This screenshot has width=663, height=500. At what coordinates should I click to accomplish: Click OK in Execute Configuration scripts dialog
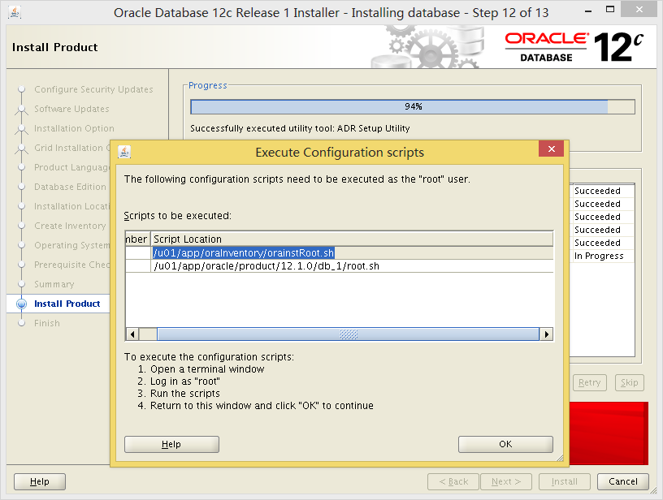click(505, 444)
